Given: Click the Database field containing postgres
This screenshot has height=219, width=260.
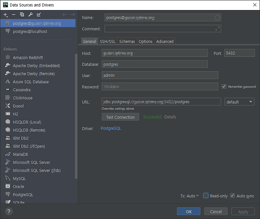Looking at the screenshot, I should pos(155,64).
